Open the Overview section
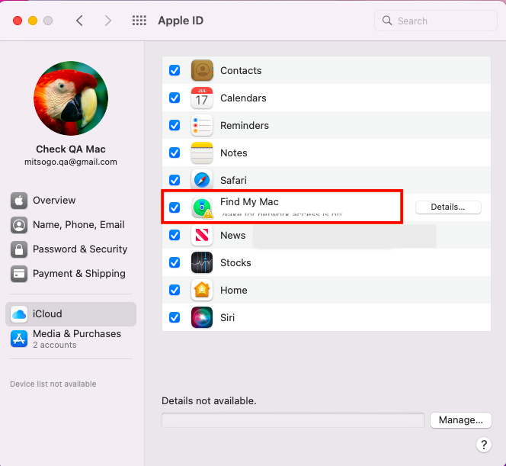Viewport: 506px width, 466px height. (x=71, y=201)
